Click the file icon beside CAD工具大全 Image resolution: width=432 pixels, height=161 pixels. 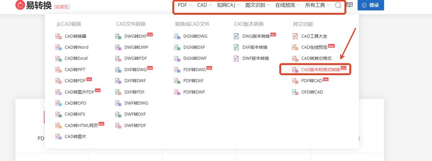coord(295,36)
